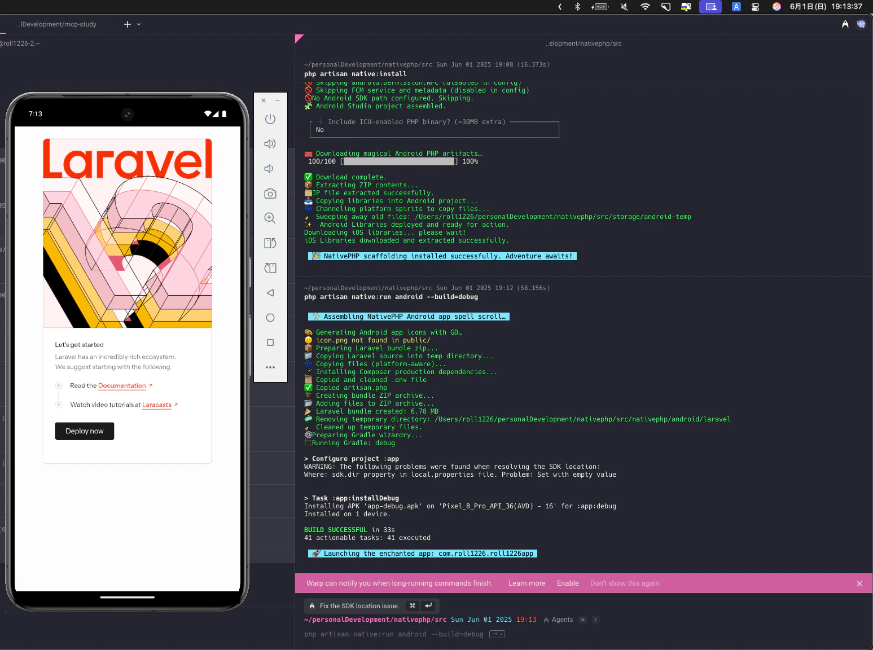
Task: Open a new Warp tab with plus
Action: [128, 24]
